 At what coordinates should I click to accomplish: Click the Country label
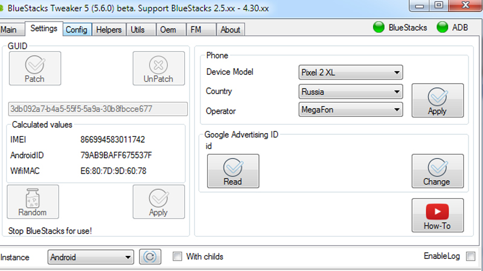click(219, 92)
